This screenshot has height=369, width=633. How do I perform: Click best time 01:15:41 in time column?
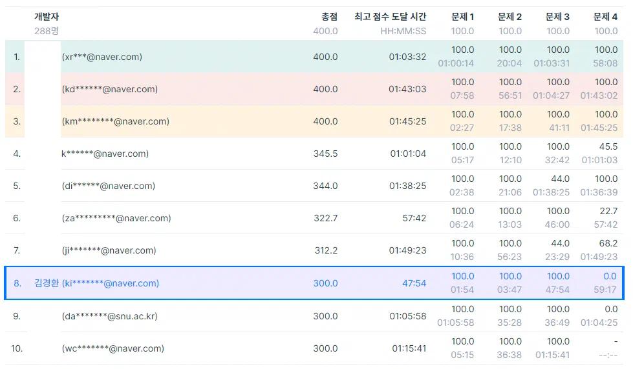[409, 348]
